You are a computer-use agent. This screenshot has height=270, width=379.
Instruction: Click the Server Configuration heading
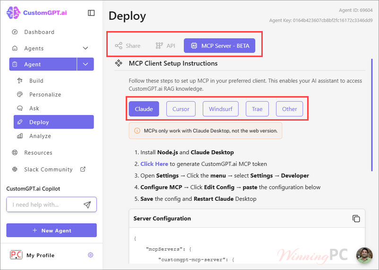[x=162, y=219]
